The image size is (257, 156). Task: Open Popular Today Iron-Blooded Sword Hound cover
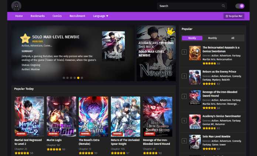click(158, 116)
